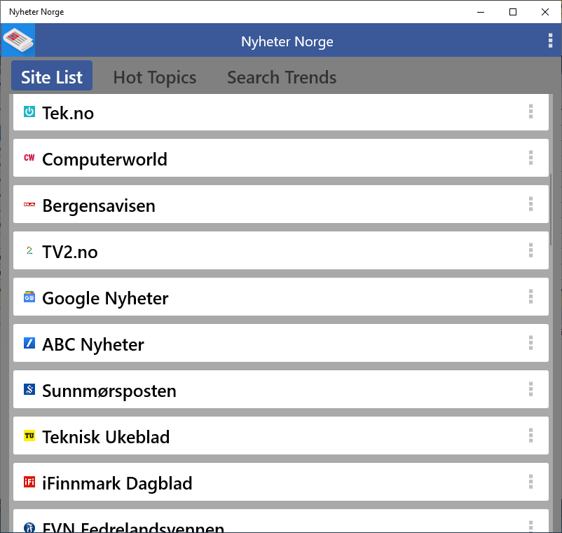Click the iFinnmark Dagblad favicon
Image resolution: width=562 pixels, height=533 pixels.
(x=27, y=482)
